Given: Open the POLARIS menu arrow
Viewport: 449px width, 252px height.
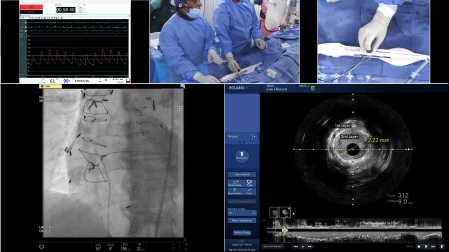Looking at the screenshot, I should coord(247,88).
